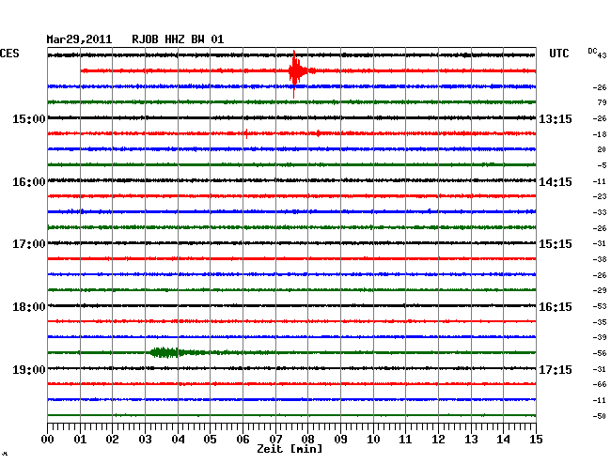Click the 10 minute axis label
Image resolution: width=611 pixels, height=464 pixels.
[x=373, y=440]
